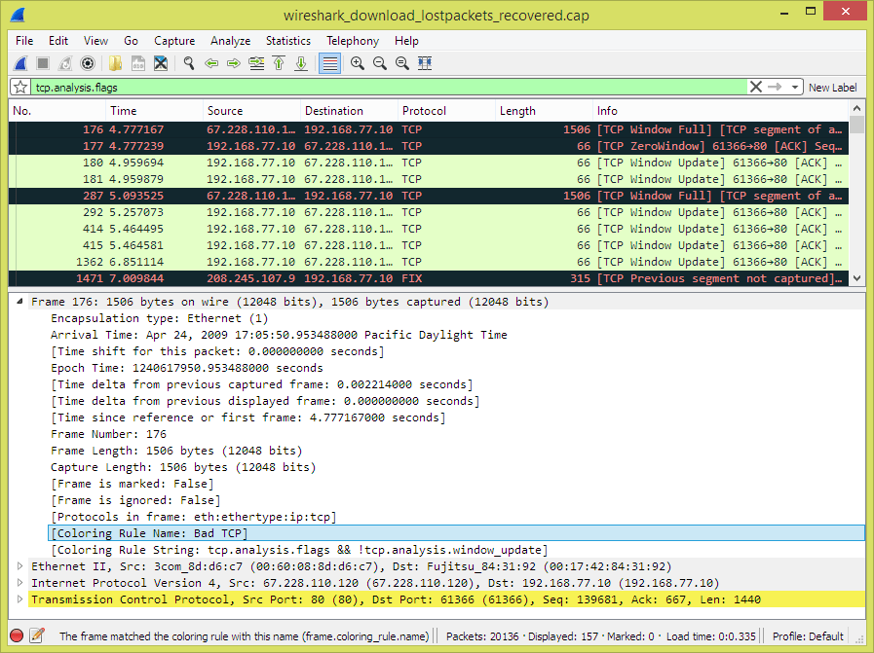Click the New Label button
The width and height of the screenshot is (874, 653).
tap(833, 87)
